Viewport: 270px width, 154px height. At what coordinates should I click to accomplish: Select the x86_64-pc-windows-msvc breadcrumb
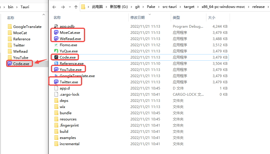(223, 7)
